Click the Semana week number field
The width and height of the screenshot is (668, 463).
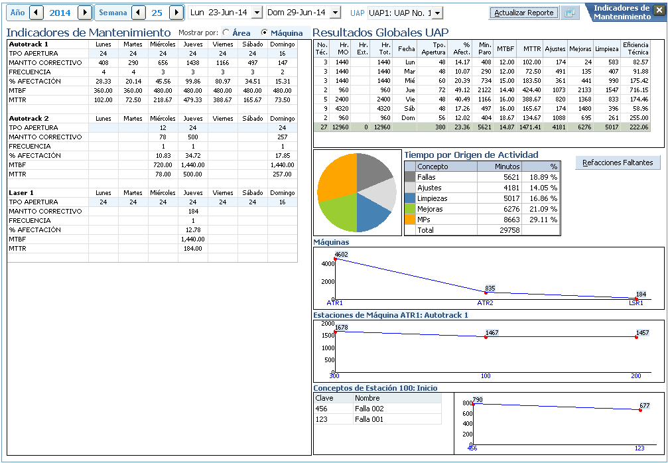click(157, 13)
